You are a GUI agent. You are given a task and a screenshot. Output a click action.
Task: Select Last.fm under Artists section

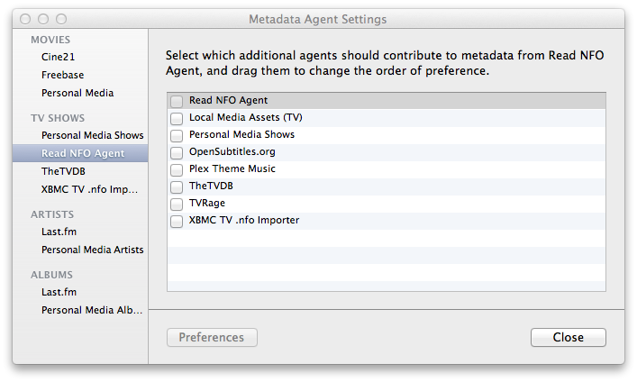click(x=58, y=232)
